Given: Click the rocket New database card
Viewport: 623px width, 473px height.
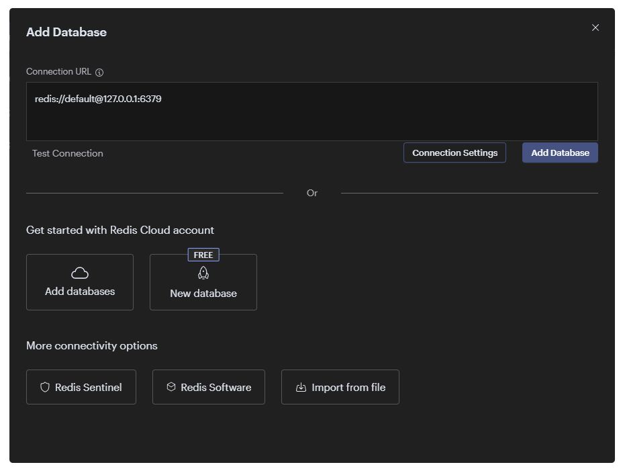Looking at the screenshot, I should [203, 282].
